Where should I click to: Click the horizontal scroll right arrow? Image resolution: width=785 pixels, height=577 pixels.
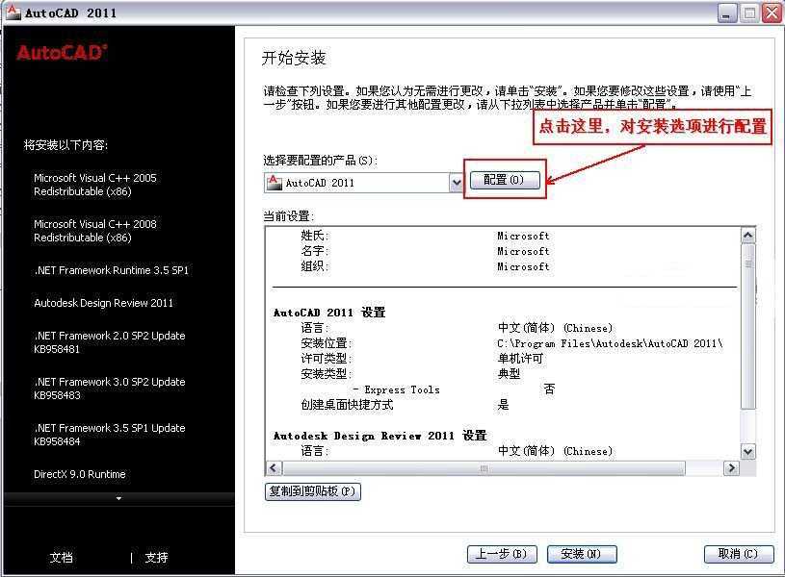point(731,468)
